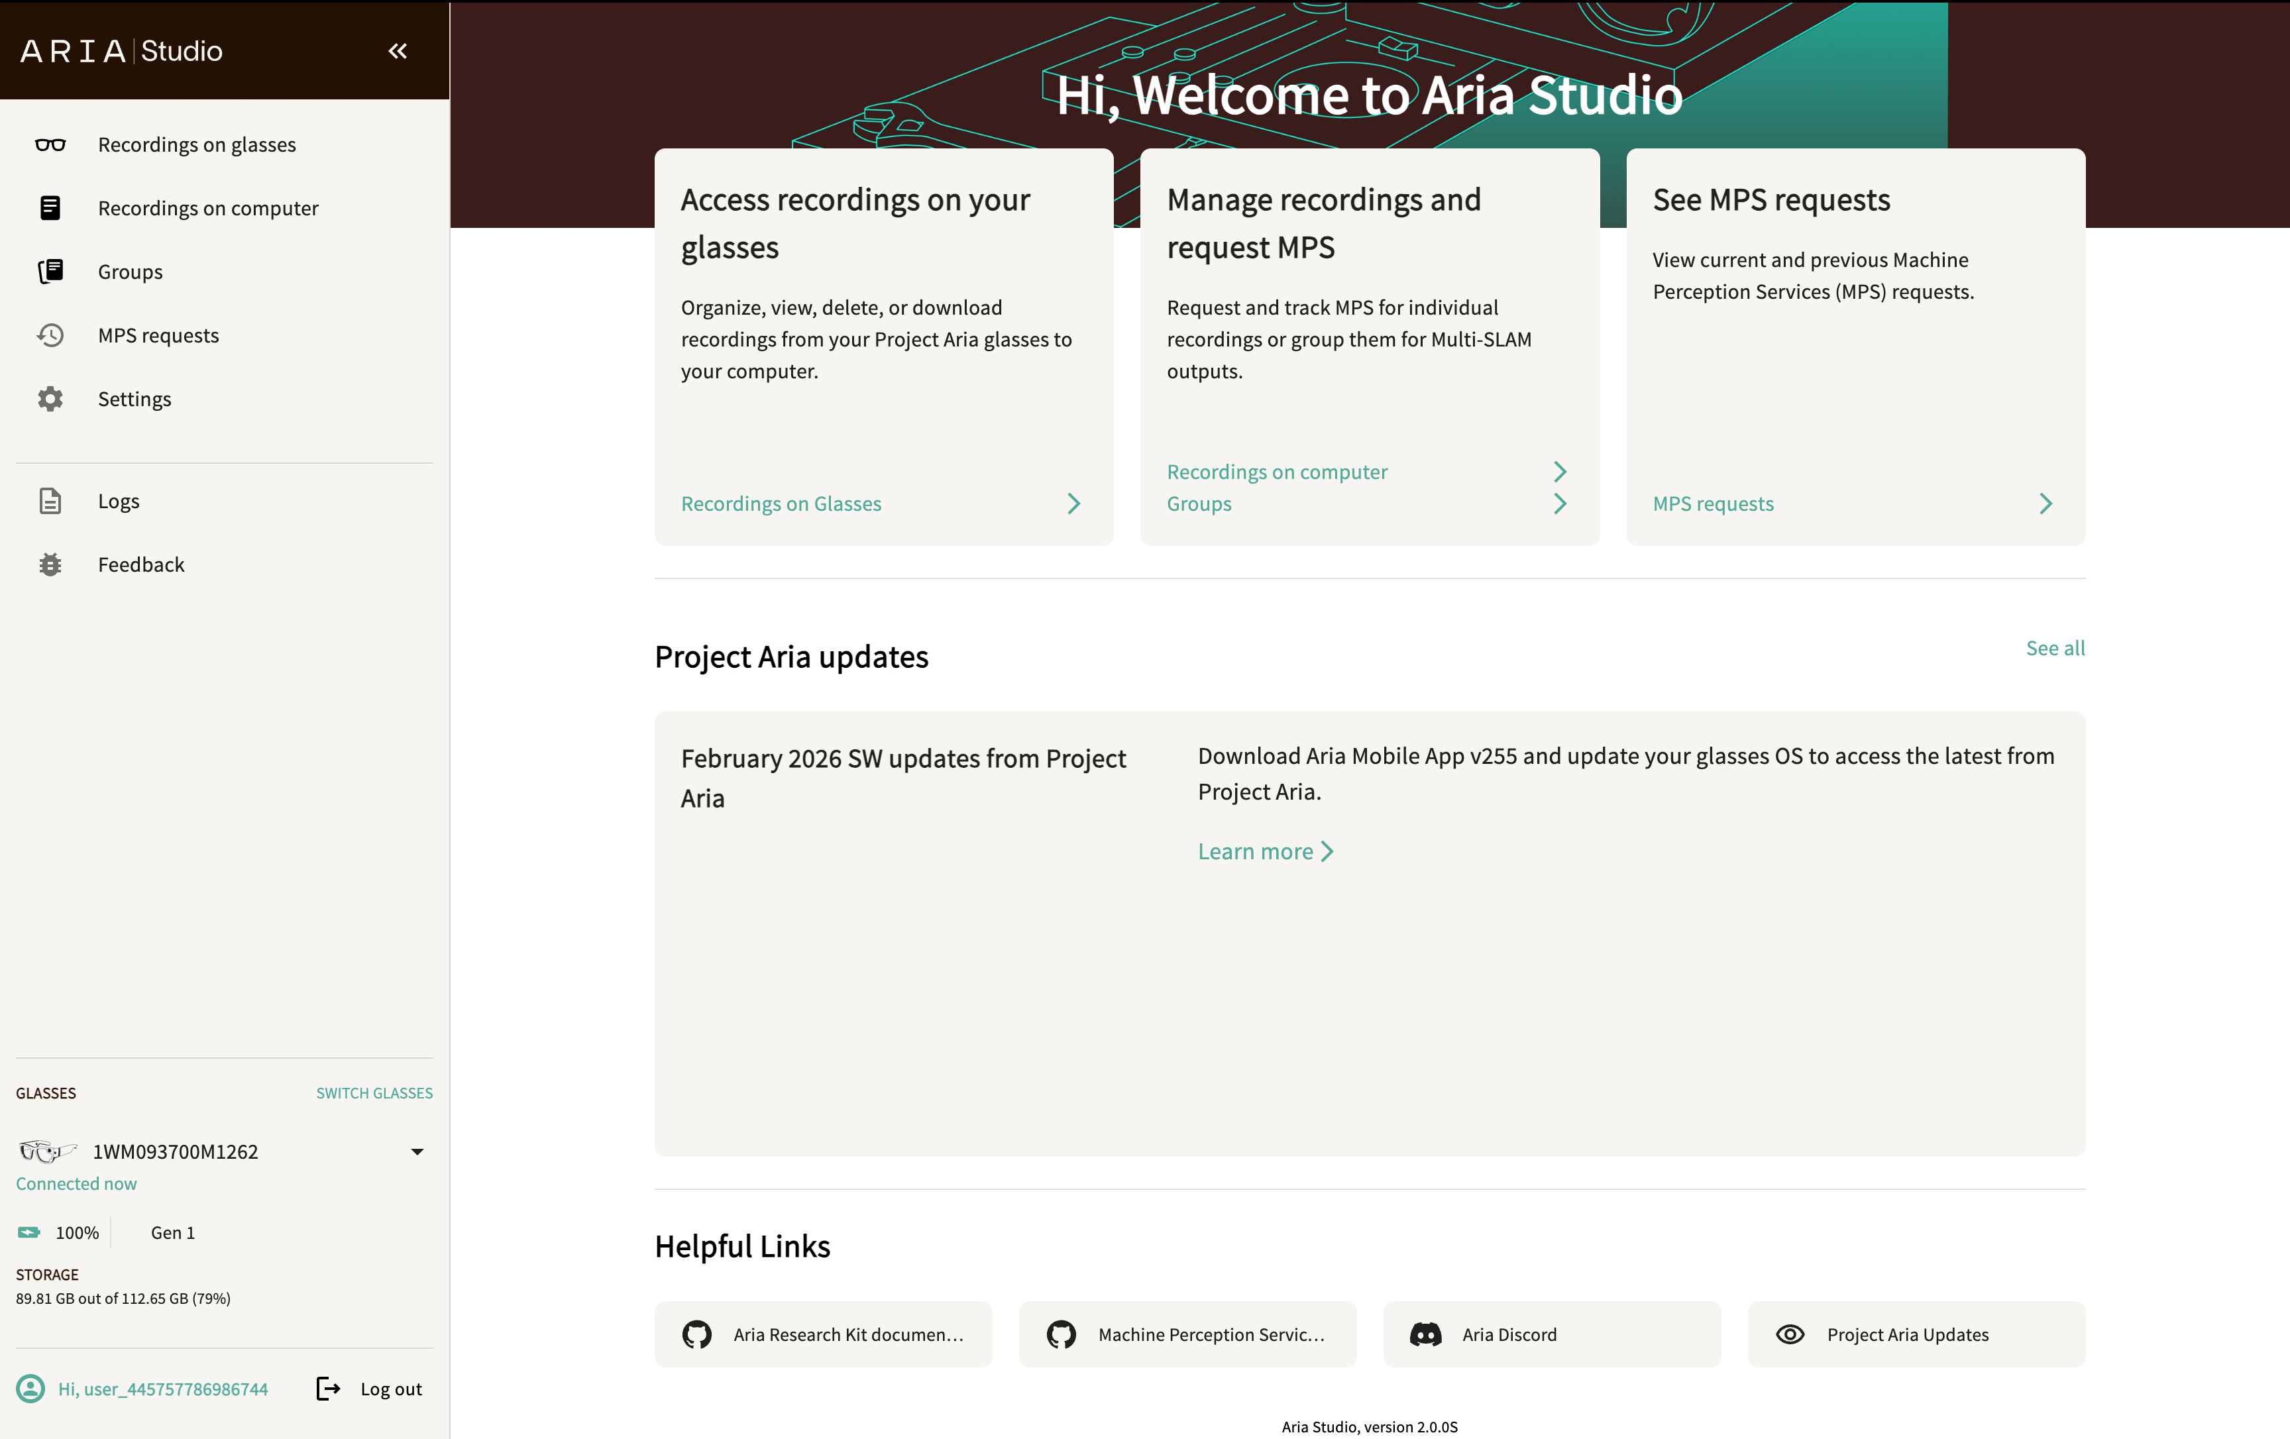Open Aria Research Kit documentation link
2290x1439 pixels.
pyautogui.click(x=824, y=1334)
